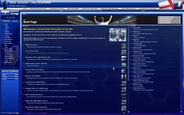Screen dimensions: 184x115
Task: Expand Championship arrow in Top Stories list
Action: [x=131, y=32]
